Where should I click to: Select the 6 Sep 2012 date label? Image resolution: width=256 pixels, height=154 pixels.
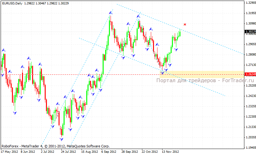pyautogui.click(x=109, y=151)
